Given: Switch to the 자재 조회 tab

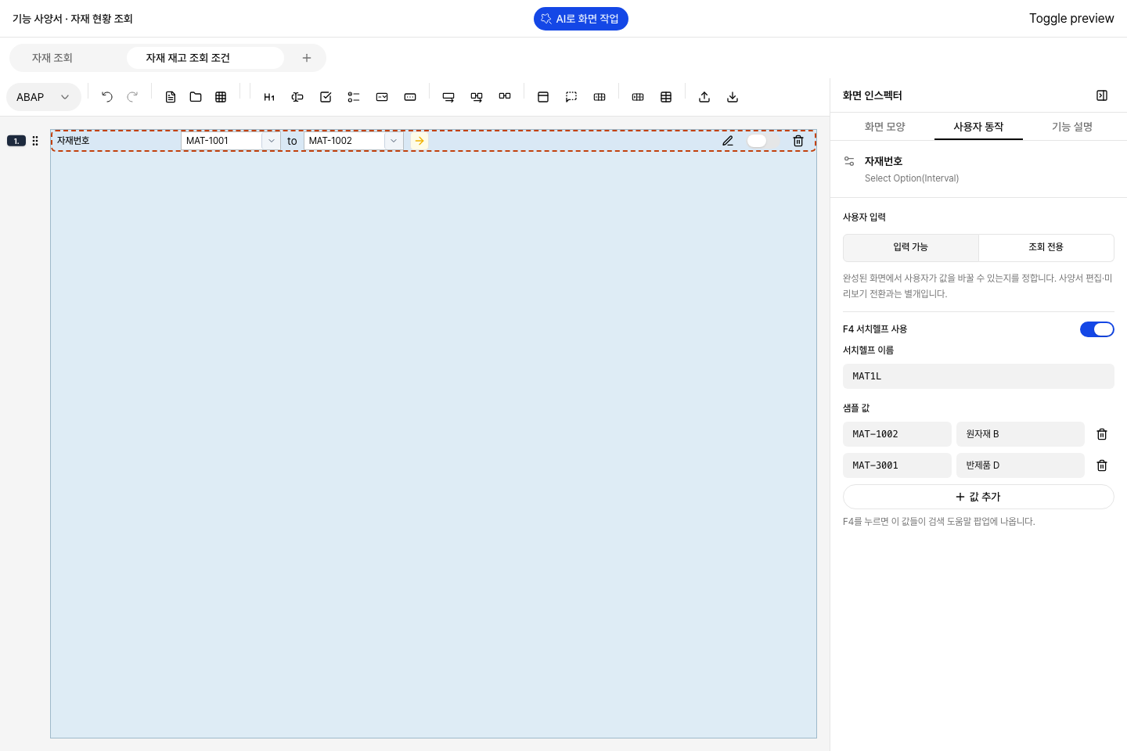Looking at the screenshot, I should coord(52,58).
